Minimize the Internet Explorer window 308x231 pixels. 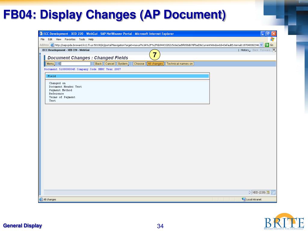[263, 34]
